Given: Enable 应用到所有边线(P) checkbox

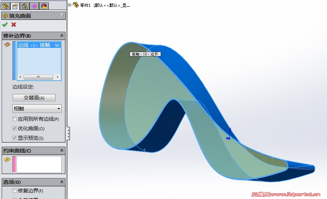Looking at the screenshot, I should pyautogui.click(x=15, y=119).
